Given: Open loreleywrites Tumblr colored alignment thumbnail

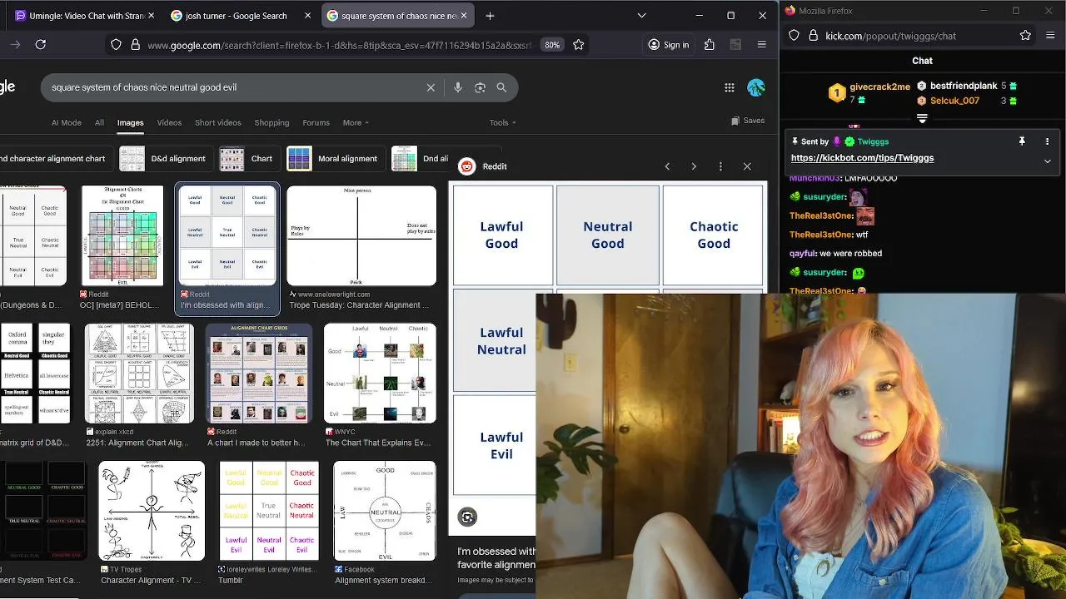Looking at the screenshot, I should pos(268,511).
